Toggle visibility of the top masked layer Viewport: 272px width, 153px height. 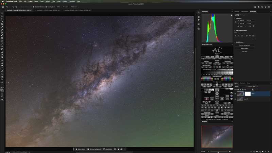click(x=235, y=94)
